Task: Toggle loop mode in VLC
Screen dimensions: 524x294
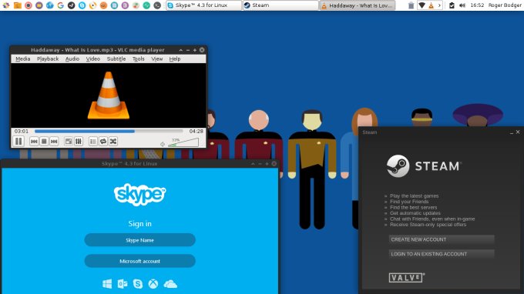Action: pos(103,142)
